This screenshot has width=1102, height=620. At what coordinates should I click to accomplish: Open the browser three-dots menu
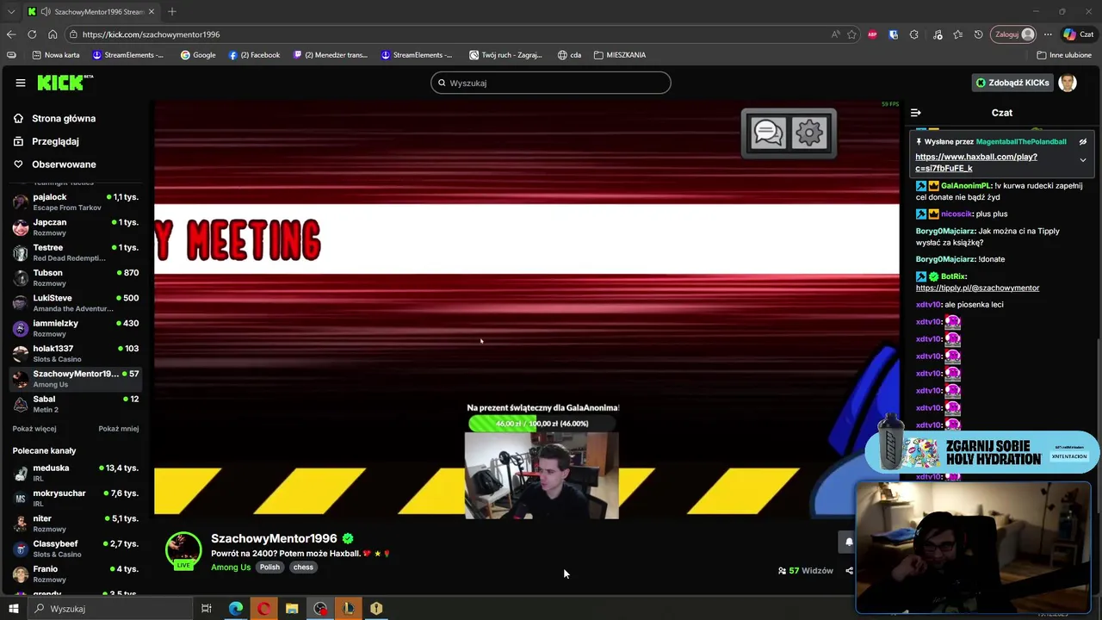[1048, 34]
